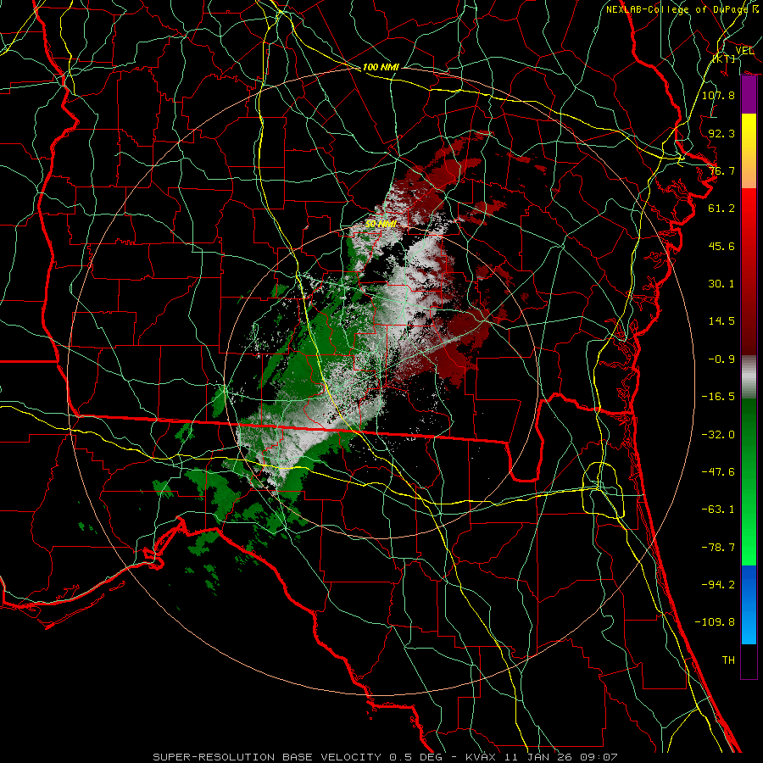Click the 30.1 legend value
Image resolution: width=763 pixels, height=763 pixels.
721,284
